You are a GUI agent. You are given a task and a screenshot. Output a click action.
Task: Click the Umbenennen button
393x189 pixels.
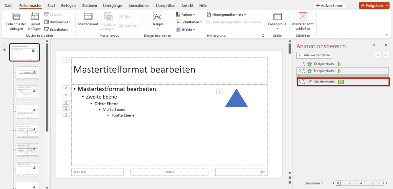click(x=57, y=22)
